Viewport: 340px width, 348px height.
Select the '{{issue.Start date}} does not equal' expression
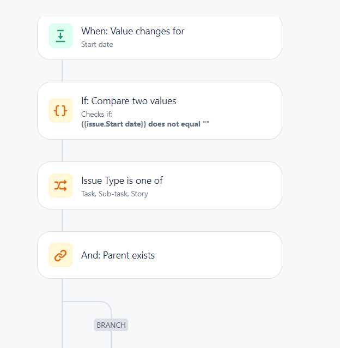[x=141, y=124]
